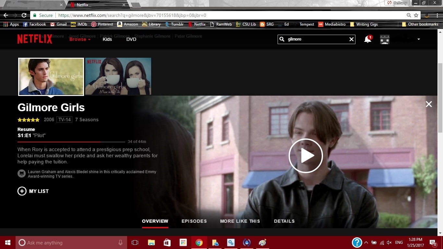Open File Explorer from the taskbar
The height and width of the screenshot is (249, 443).
coord(151,243)
